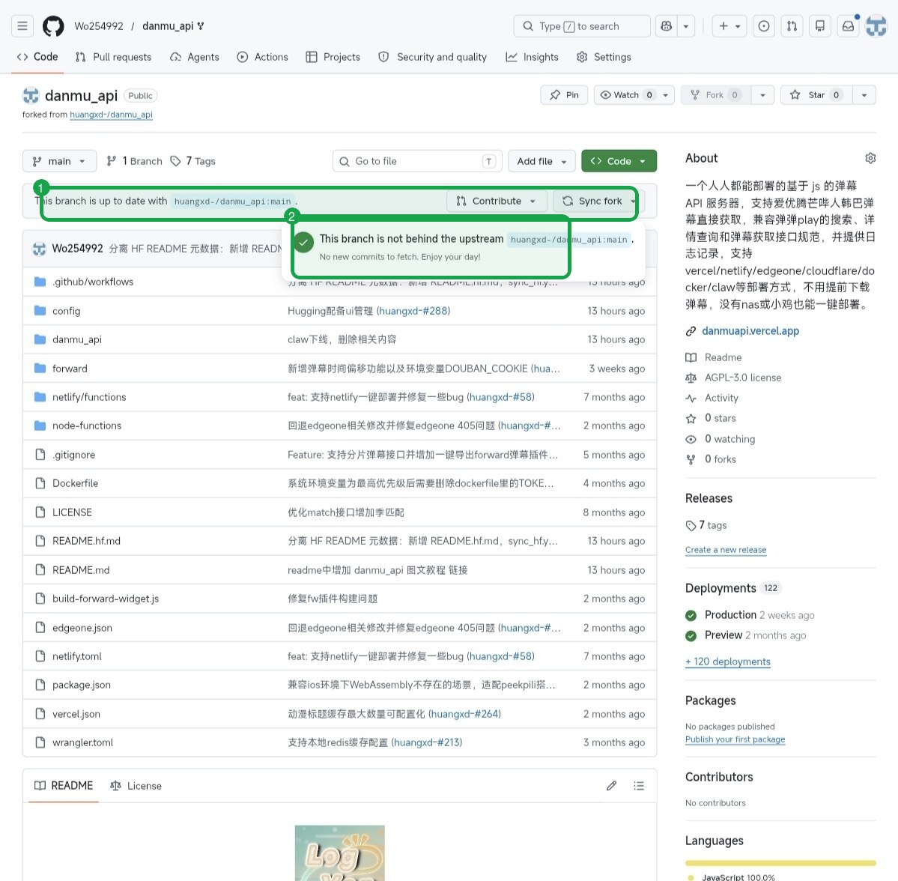Image resolution: width=898 pixels, height=881 pixels.
Task: Open pull requests icon in header
Action: coord(792,25)
